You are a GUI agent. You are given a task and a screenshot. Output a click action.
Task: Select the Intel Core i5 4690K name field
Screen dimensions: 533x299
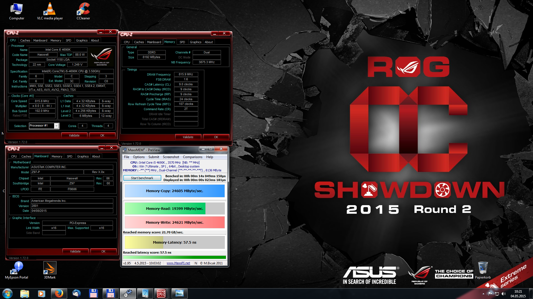pos(58,50)
